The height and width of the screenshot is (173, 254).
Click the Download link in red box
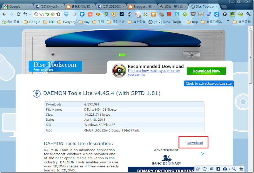pos(195,143)
